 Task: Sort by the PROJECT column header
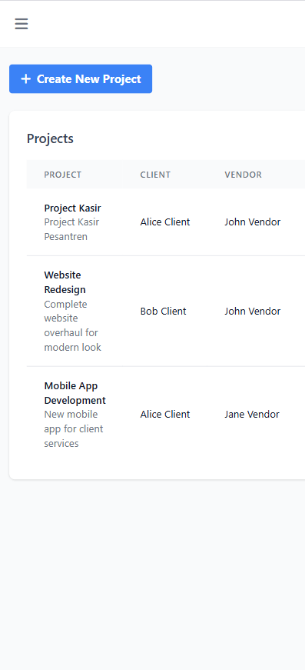[63, 175]
